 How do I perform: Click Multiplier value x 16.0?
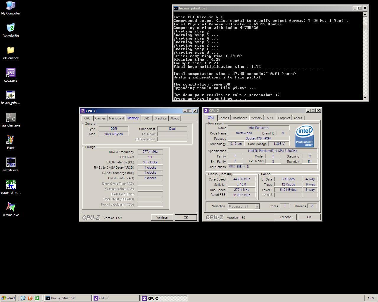click(242, 185)
